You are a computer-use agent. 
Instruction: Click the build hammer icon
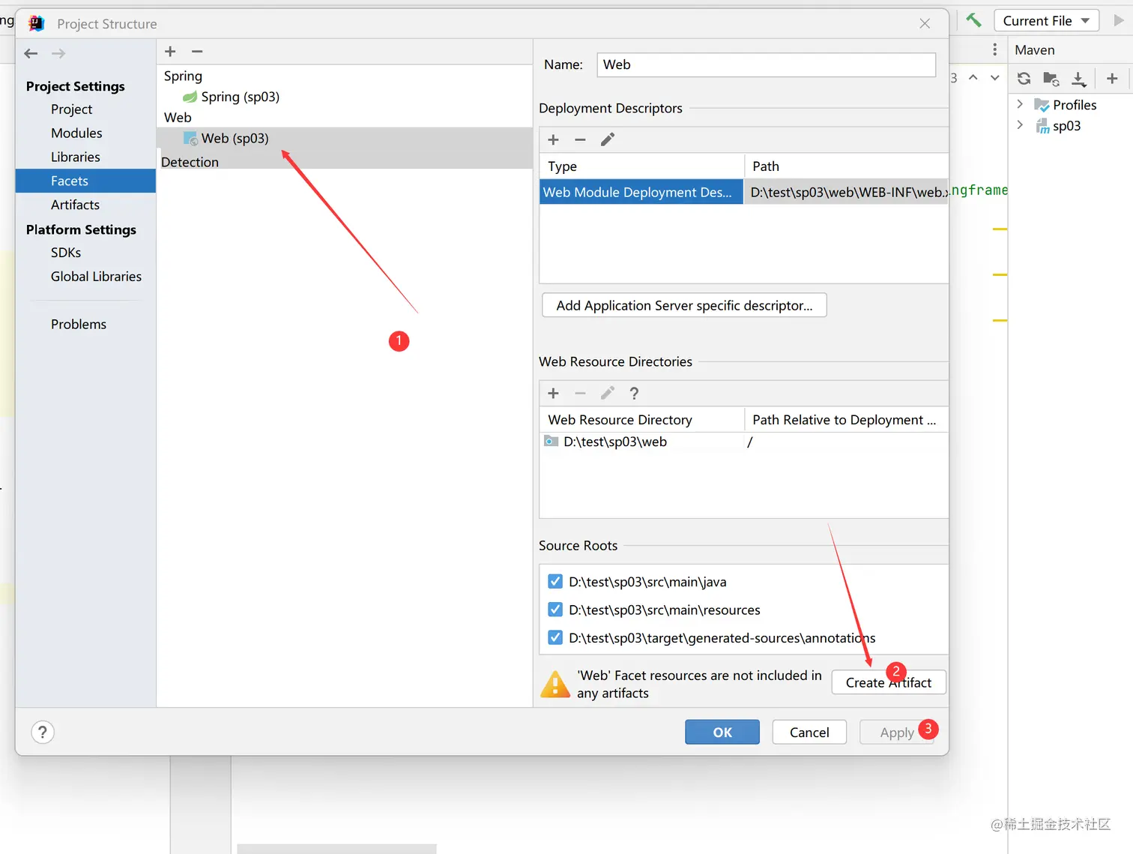click(973, 20)
